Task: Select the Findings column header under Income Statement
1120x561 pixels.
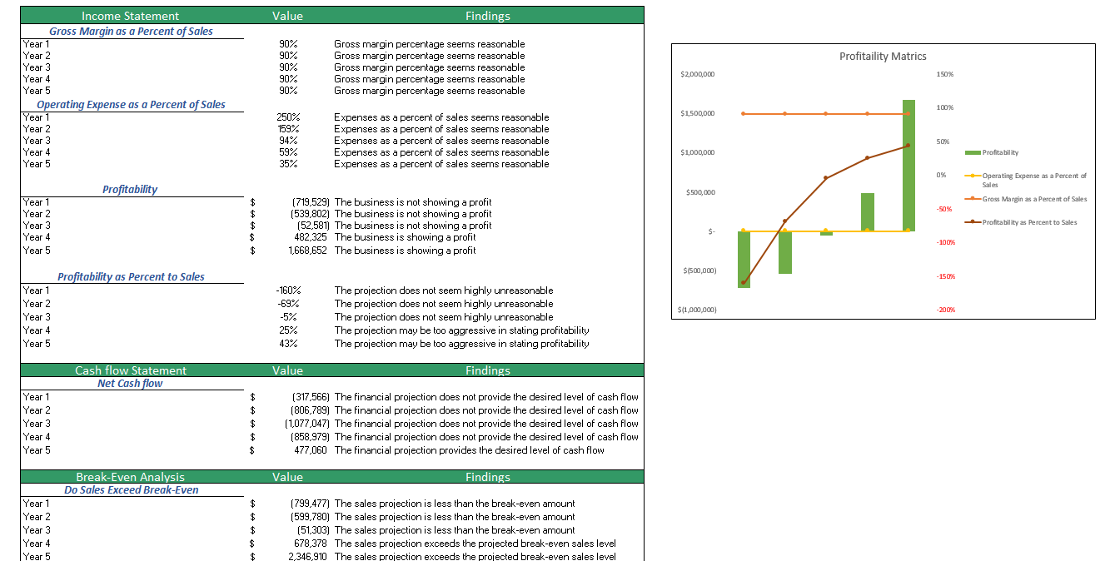Action: (x=488, y=15)
